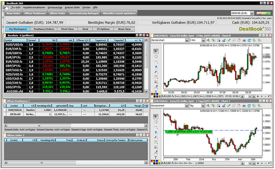Click the green magnifier icon in Chart 8 toolbar
This screenshot has height=169, width=275.
[x=213, y=40]
